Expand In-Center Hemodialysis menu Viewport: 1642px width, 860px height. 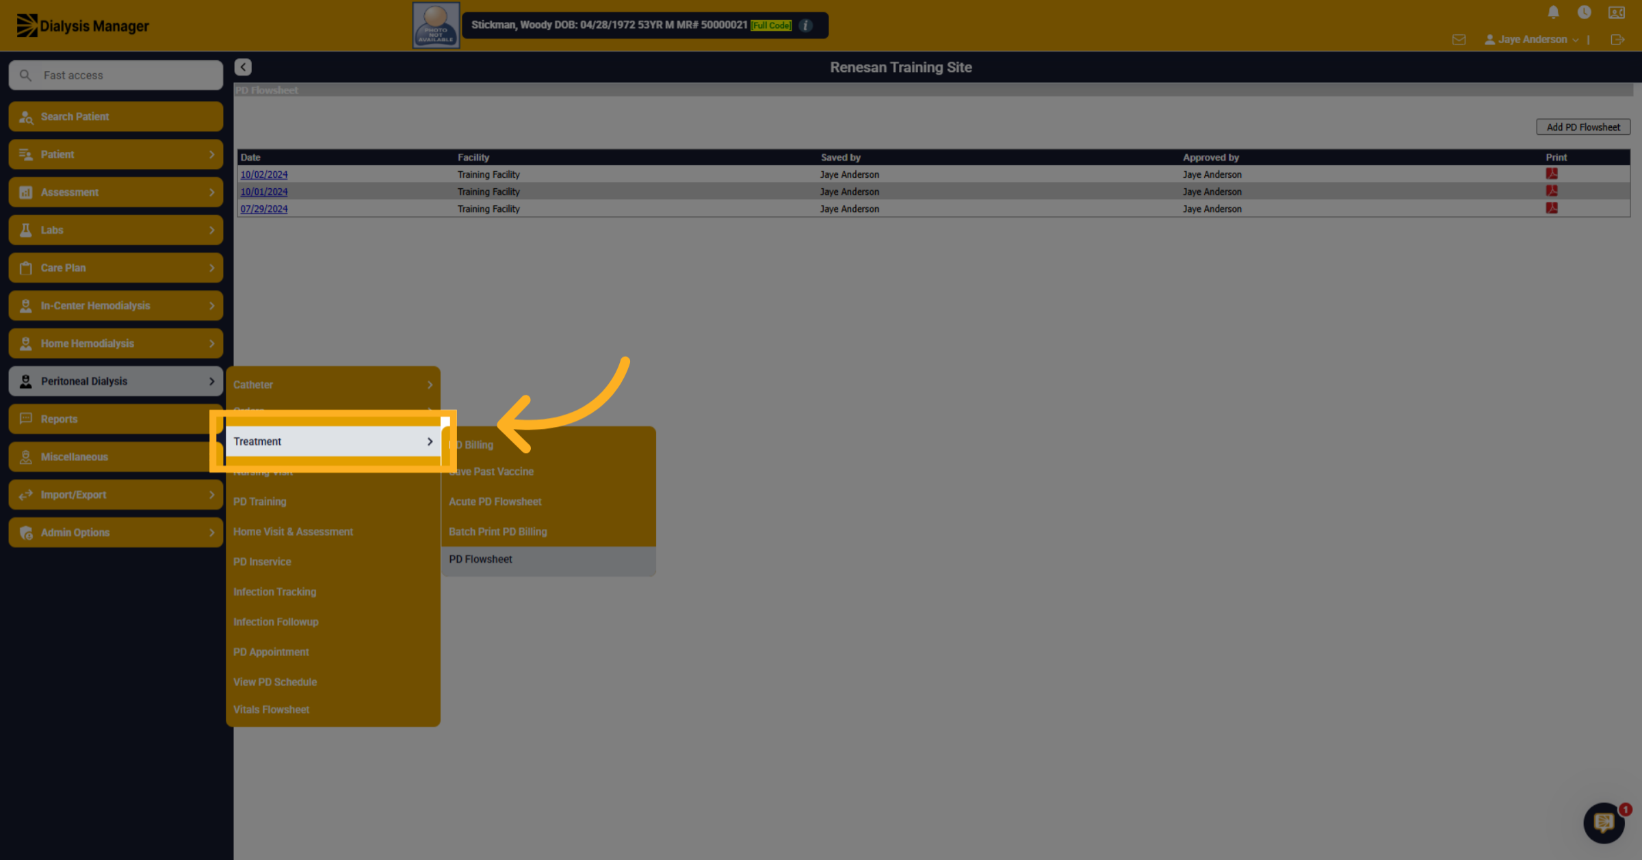(x=116, y=306)
